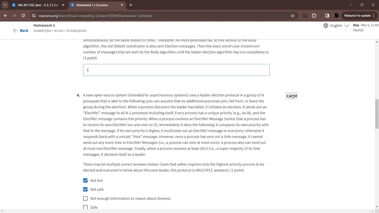Click the scrollbar up arrow
Screen dimensions: 379x213
pos(377,42)
